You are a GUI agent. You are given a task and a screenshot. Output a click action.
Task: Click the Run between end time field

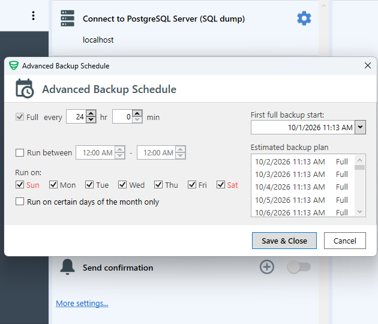[x=157, y=152]
